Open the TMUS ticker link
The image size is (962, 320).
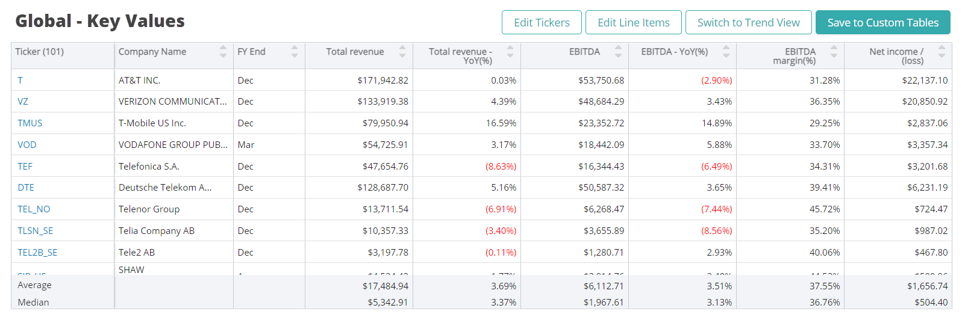click(30, 123)
